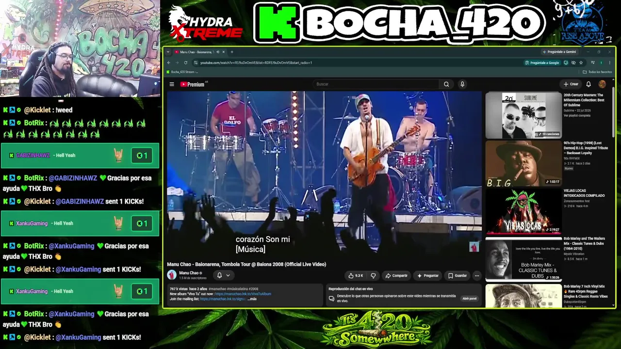Open the Bocha_420 Stream bookmark
Viewport: 621px width, 349px height.
(182, 72)
